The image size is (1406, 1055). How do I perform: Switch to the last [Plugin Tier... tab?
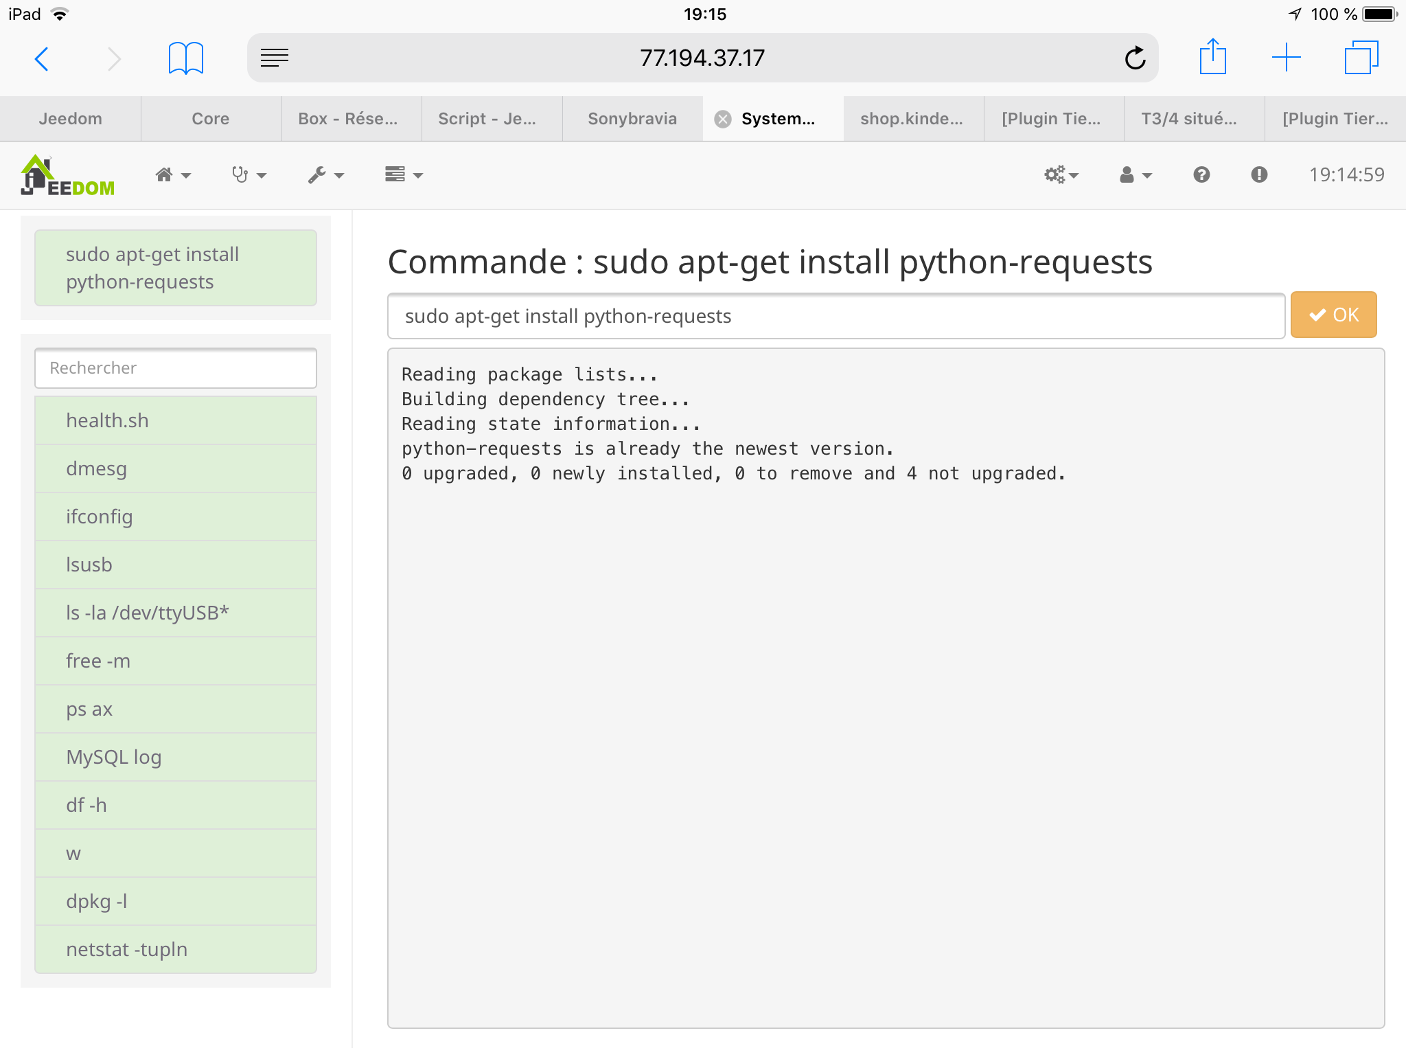pos(1335,119)
